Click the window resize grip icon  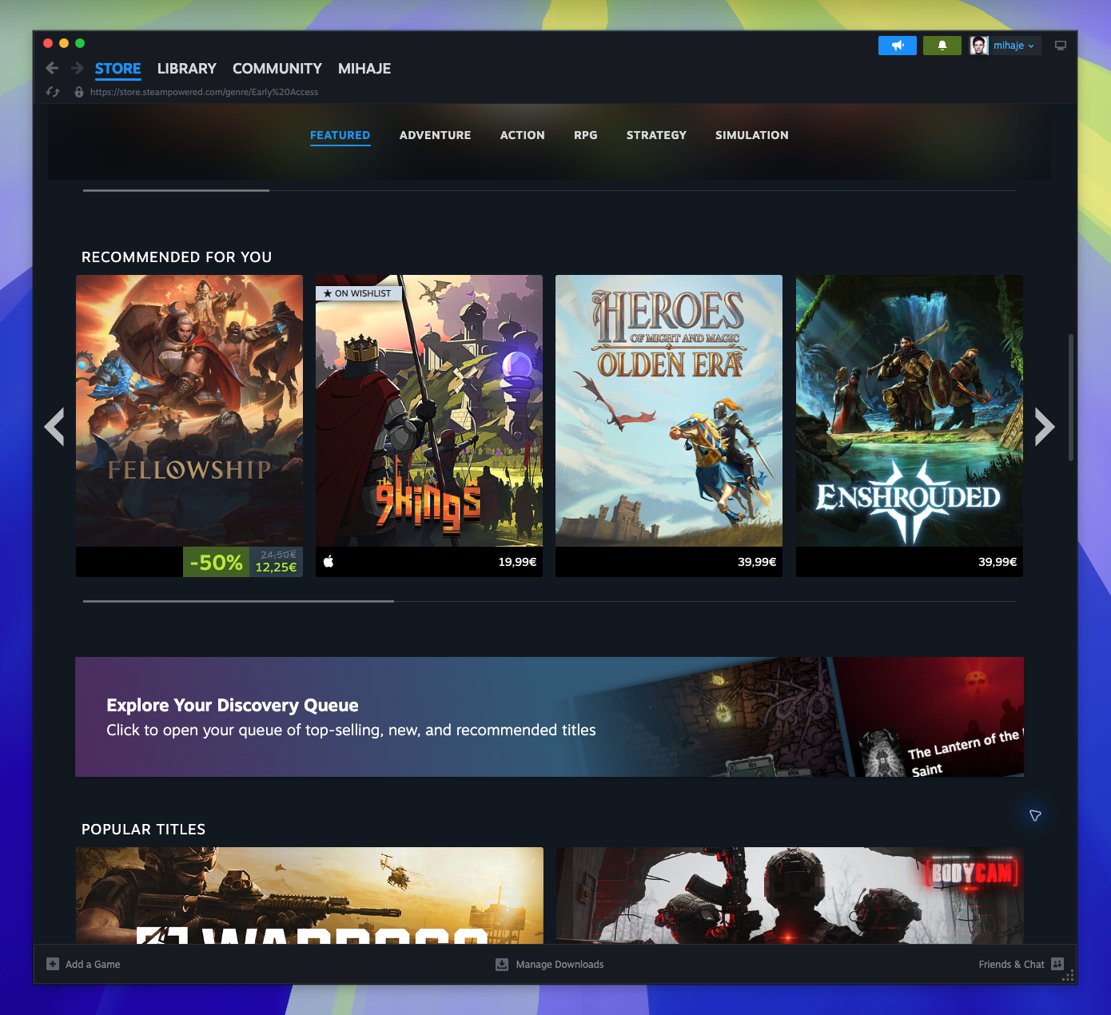click(x=1069, y=976)
